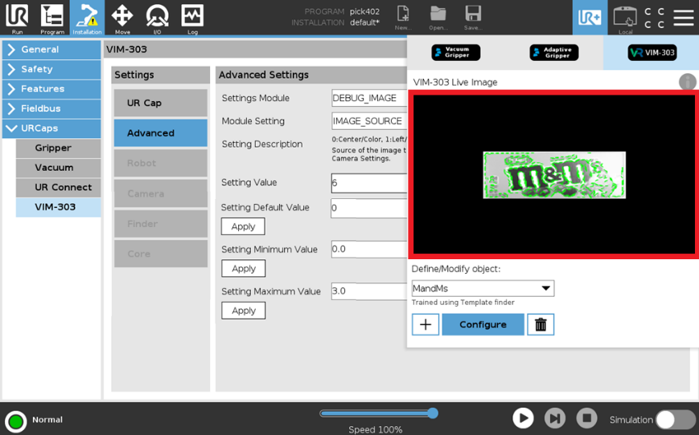
Task: Click Apply below Setting Maximum Value
Action: click(244, 311)
